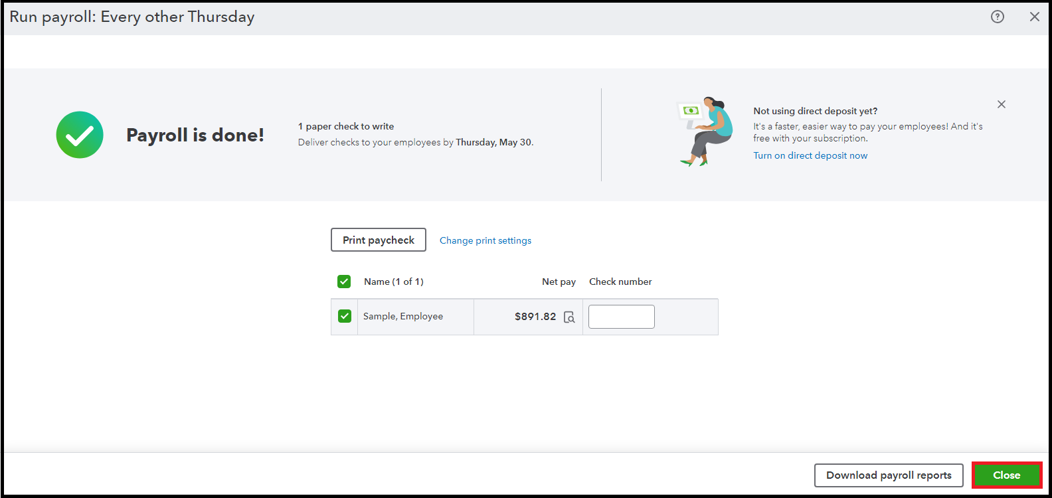Click the Download payroll reports button
Image resolution: width=1052 pixels, height=498 pixels.
[889, 475]
